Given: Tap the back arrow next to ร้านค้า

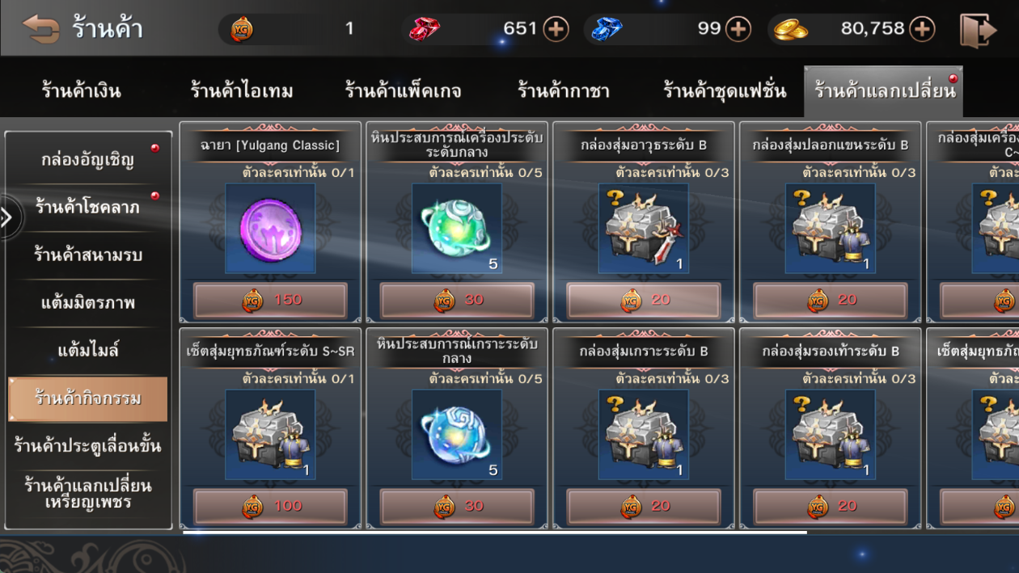Looking at the screenshot, I should click(x=40, y=29).
